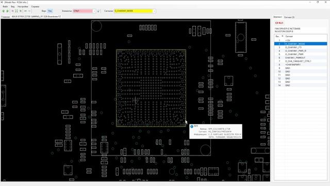The image size is (330, 186).
Task: Toggle the Низ board side view button
Action: (50, 11)
